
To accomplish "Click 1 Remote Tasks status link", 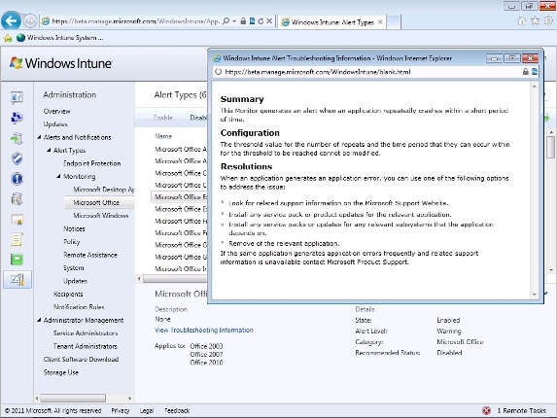I will click(521, 410).
